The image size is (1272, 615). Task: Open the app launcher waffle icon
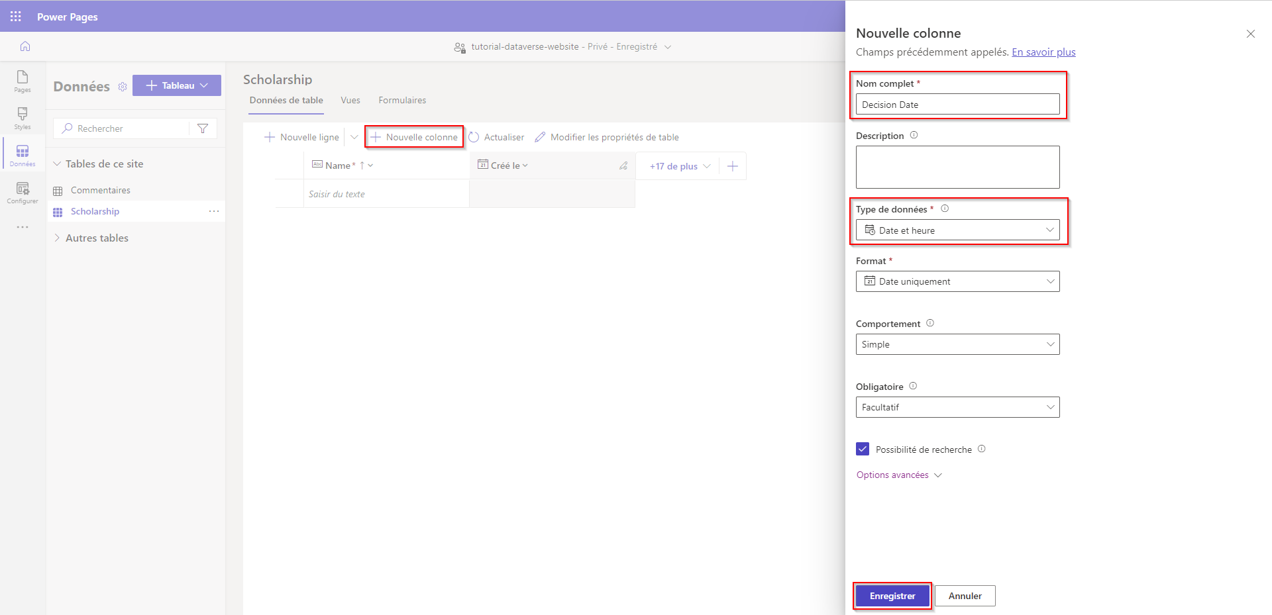click(x=16, y=17)
